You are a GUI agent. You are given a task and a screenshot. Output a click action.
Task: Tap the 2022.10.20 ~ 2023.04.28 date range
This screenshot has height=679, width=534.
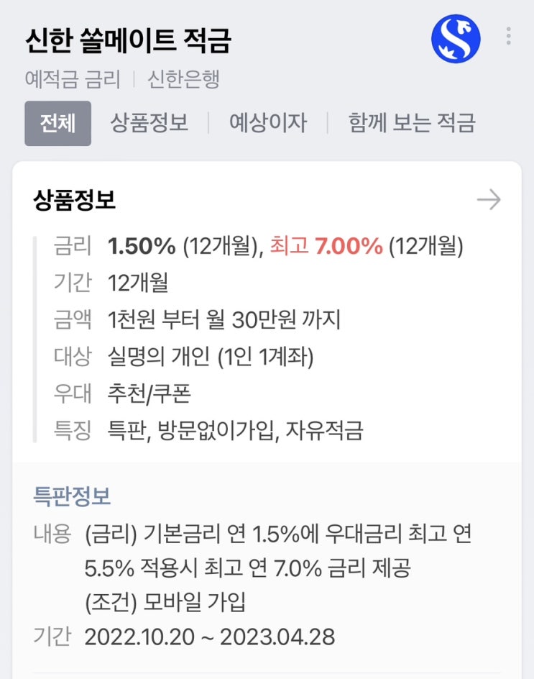209,637
